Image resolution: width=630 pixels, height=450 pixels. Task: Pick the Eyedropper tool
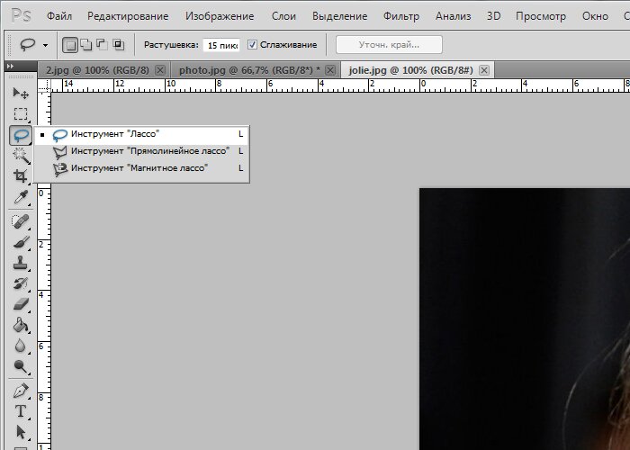(x=21, y=197)
